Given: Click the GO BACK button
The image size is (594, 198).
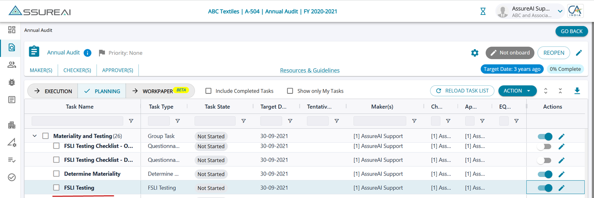Looking at the screenshot, I should (x=572, y=31).
